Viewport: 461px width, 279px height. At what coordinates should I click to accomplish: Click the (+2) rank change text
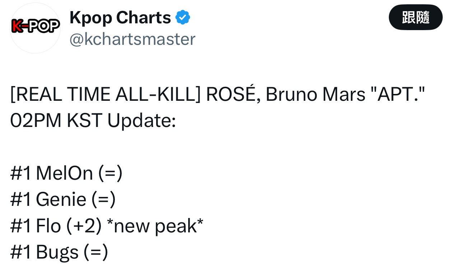[84, 226]
